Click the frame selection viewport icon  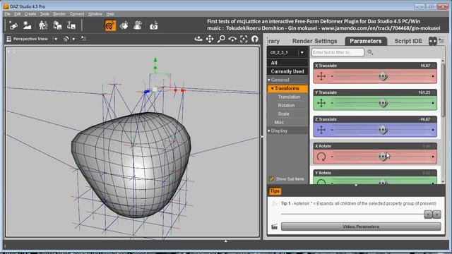click(244, 39)
